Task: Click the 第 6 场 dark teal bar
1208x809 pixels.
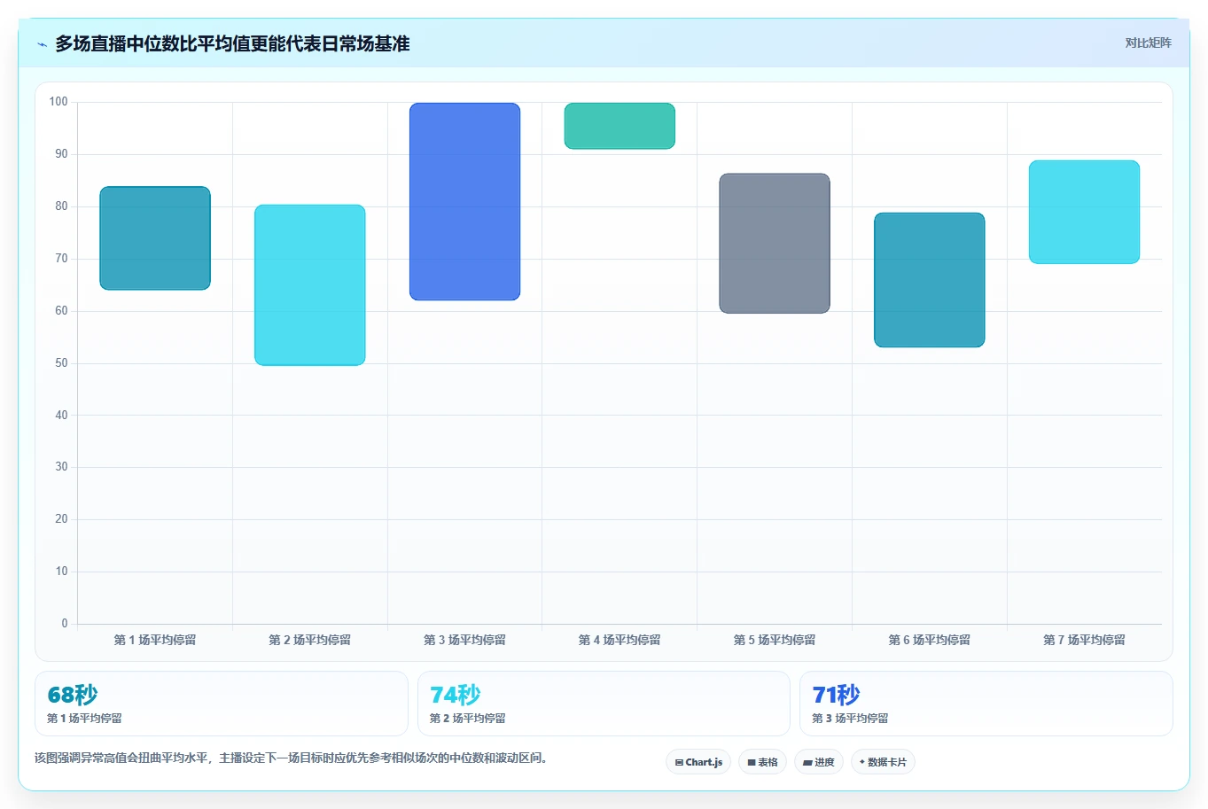Action: click(930, 280)
